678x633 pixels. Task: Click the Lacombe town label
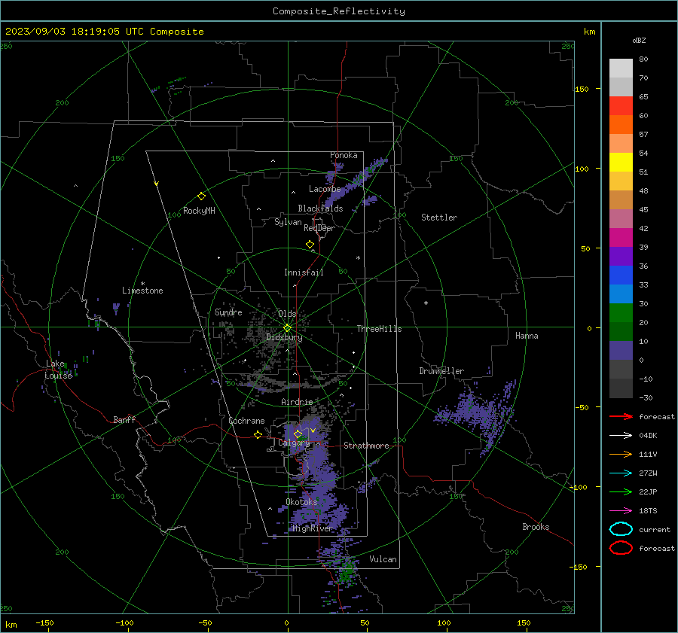coord(325,189)
